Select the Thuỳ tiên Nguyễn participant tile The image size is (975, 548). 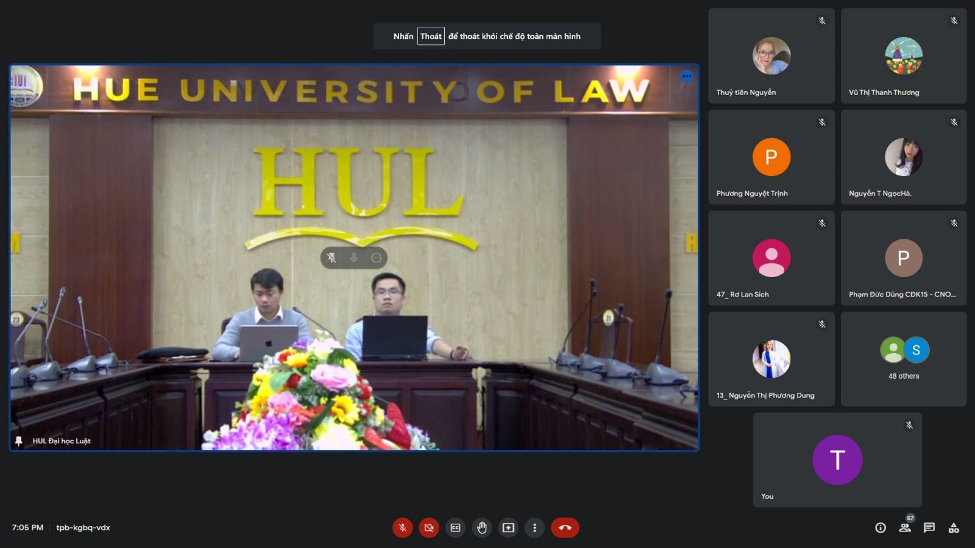(771, 56)
